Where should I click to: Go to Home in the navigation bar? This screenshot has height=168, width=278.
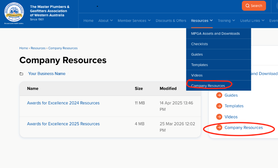click(88, 21)
